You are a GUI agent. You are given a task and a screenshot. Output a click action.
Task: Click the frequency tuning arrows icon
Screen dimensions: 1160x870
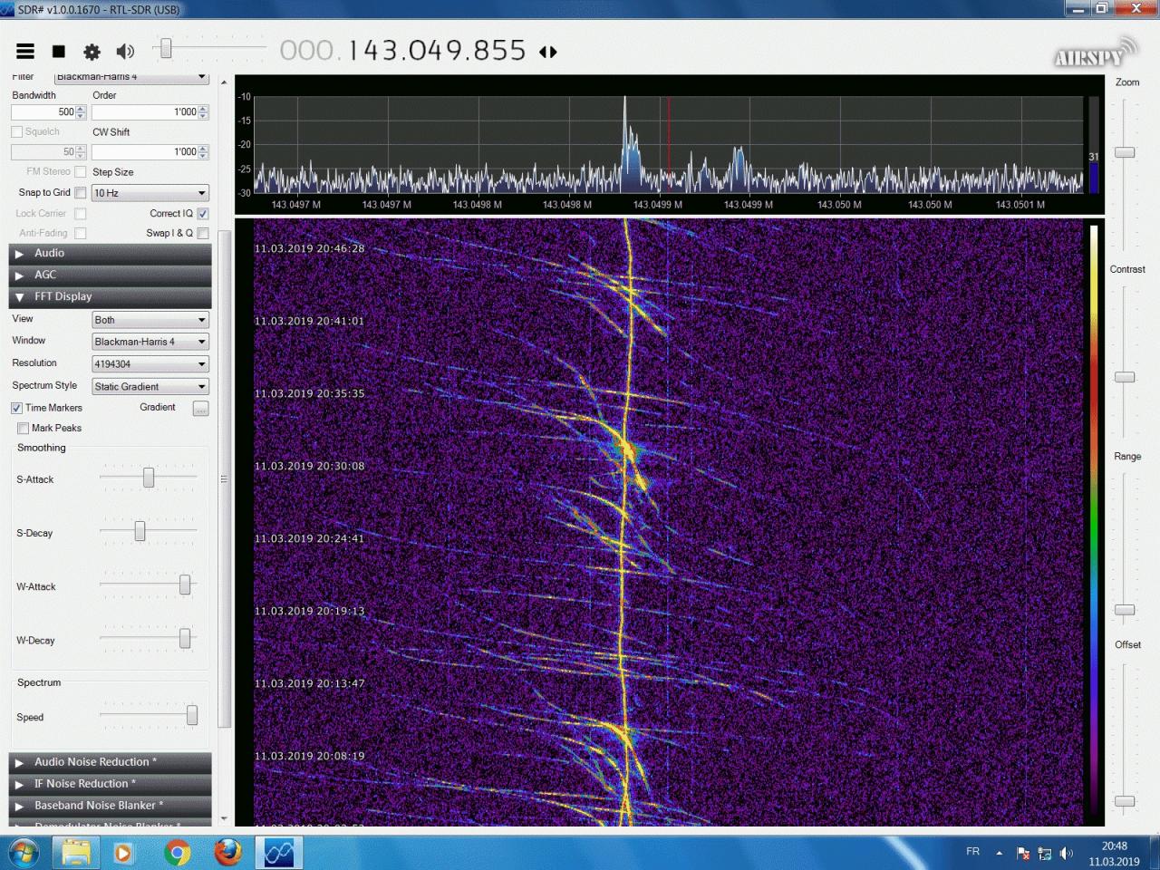548,52
